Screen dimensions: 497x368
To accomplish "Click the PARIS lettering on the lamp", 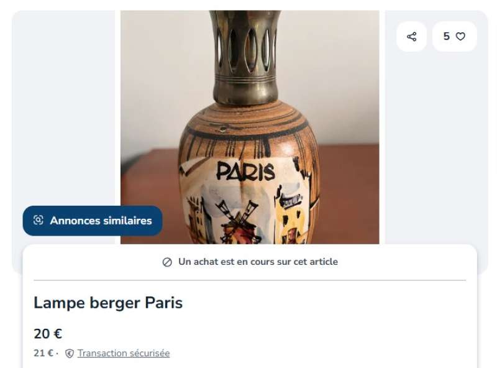I will point(245,172).
